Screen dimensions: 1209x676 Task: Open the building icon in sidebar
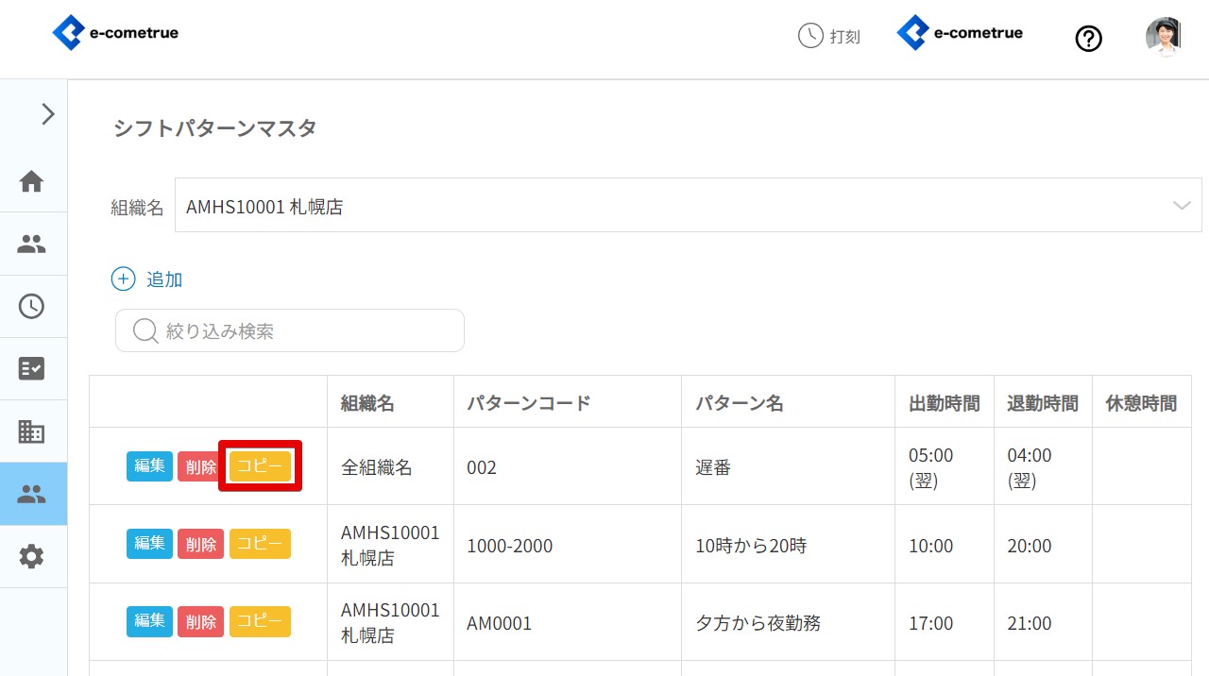pyautogui.click(x=32, y=431)
